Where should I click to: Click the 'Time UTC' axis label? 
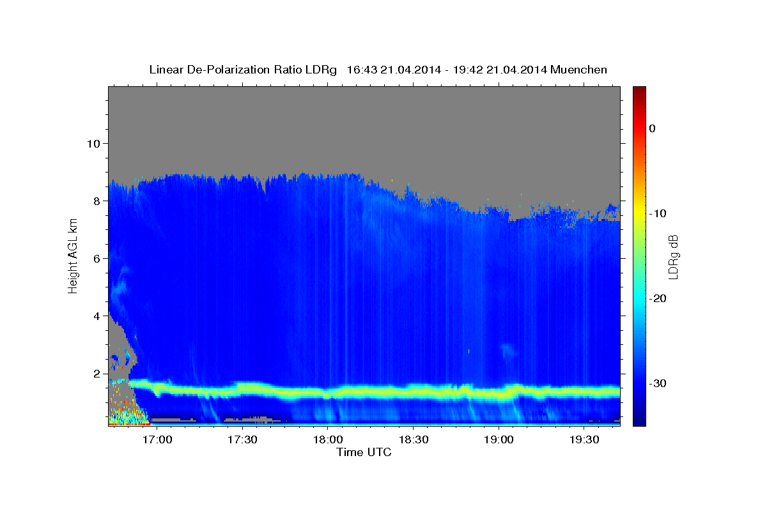pos(364,452)
